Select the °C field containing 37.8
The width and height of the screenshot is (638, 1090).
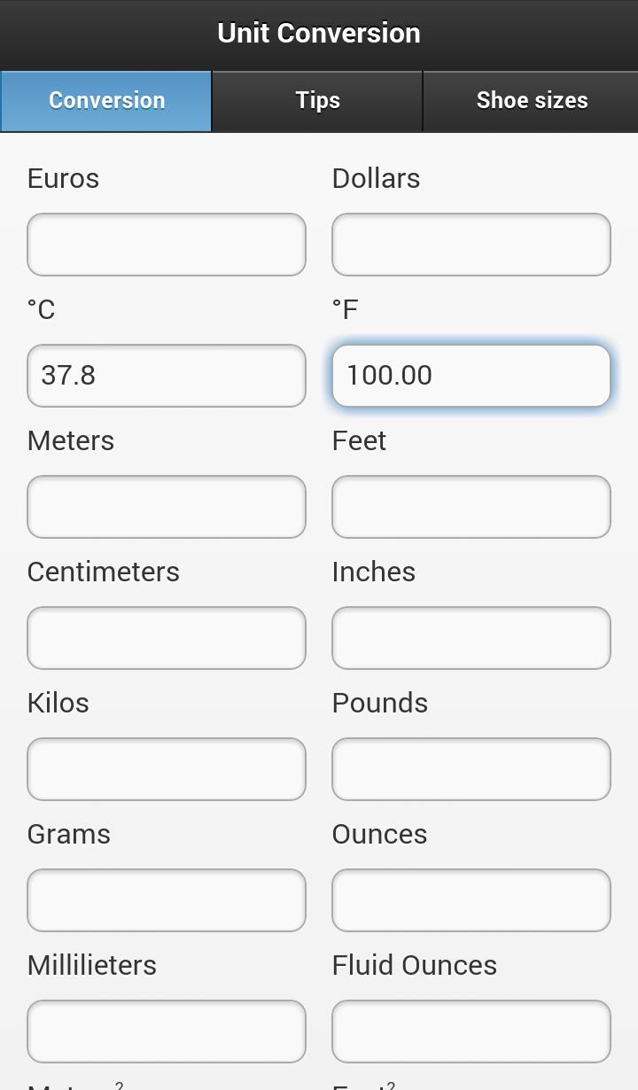167,376
